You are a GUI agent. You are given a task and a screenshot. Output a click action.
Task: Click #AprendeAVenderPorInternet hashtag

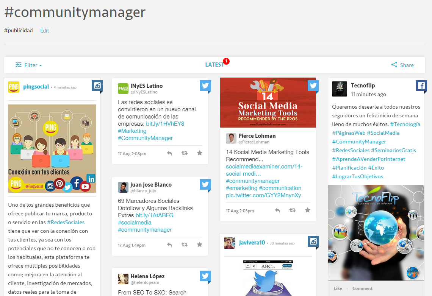click(x=369, y=159)
